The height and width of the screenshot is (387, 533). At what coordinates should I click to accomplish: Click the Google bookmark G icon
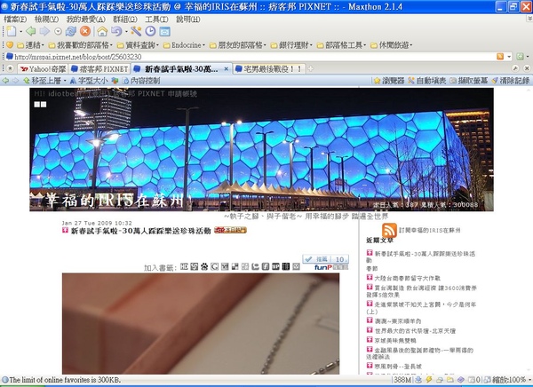214,266
